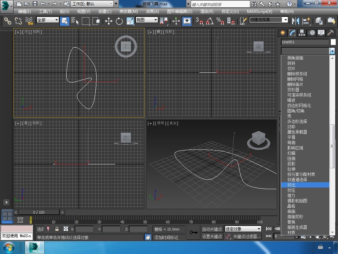Toggle Percent Snap
Image resolution: width=338 pixels, height=254 pixels.
point(220,21)
